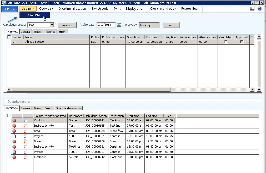Tick the Calculated checkbox for Ahmed Barnett
Screen dimensions: 266x173
tap(226, 42)
